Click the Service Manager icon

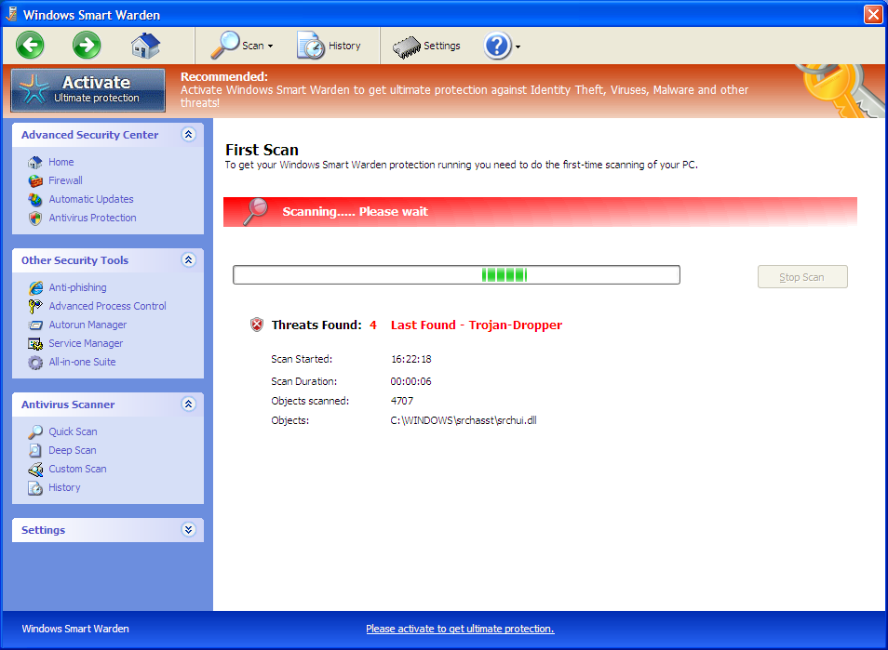coord(35,343)
